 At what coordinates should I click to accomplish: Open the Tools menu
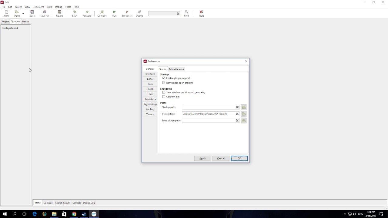coord(68,7)
